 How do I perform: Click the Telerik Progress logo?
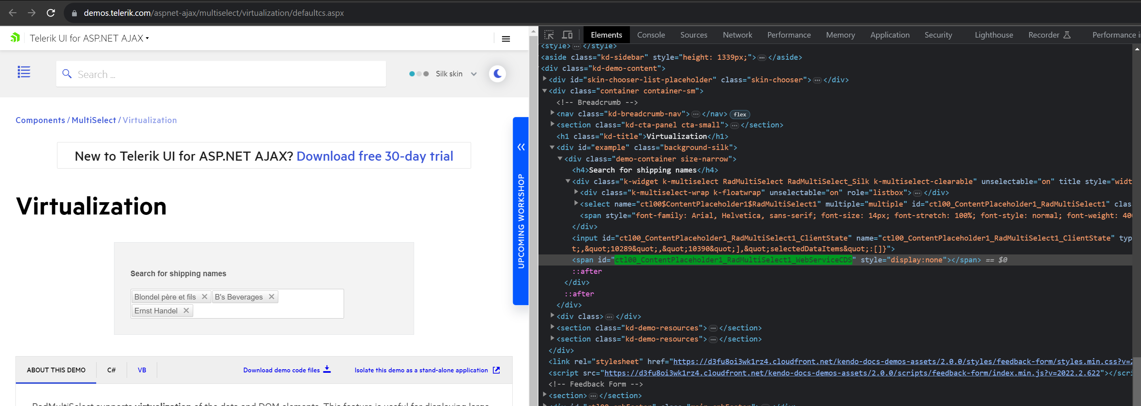coord(15,38)
